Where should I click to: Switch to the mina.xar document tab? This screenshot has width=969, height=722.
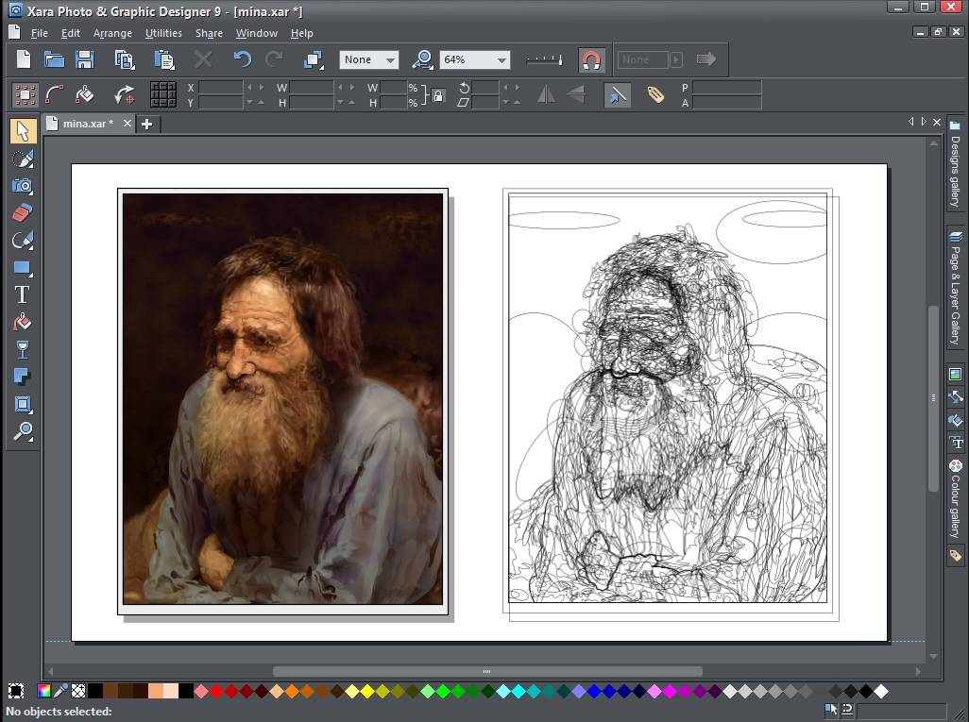coord(87,124)
